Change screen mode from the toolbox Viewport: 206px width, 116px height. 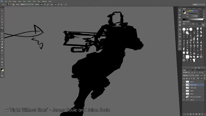(2, 76)
